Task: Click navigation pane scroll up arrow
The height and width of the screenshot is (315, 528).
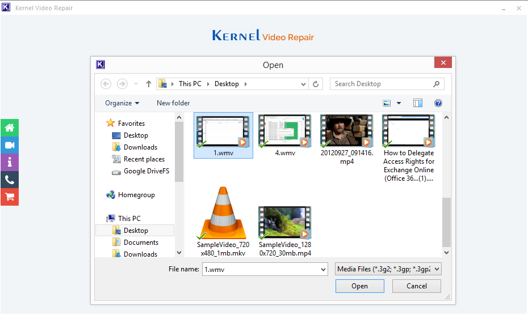Action: pos(179,117)
